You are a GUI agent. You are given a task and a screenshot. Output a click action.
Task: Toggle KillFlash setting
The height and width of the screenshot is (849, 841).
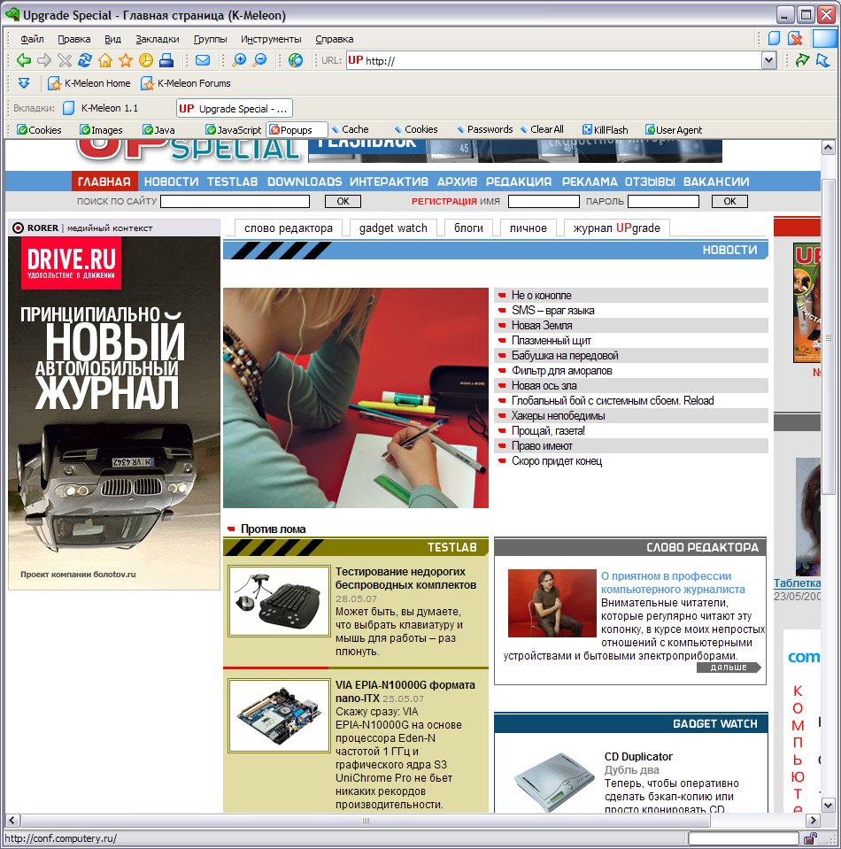pos(606,130)
